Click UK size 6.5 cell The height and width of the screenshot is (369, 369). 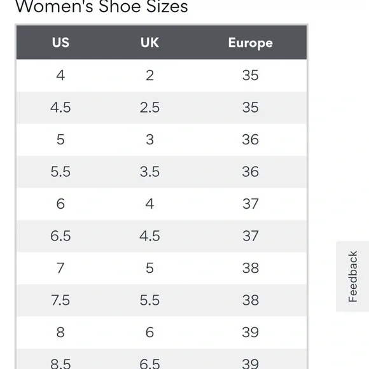tap(150, 363)
